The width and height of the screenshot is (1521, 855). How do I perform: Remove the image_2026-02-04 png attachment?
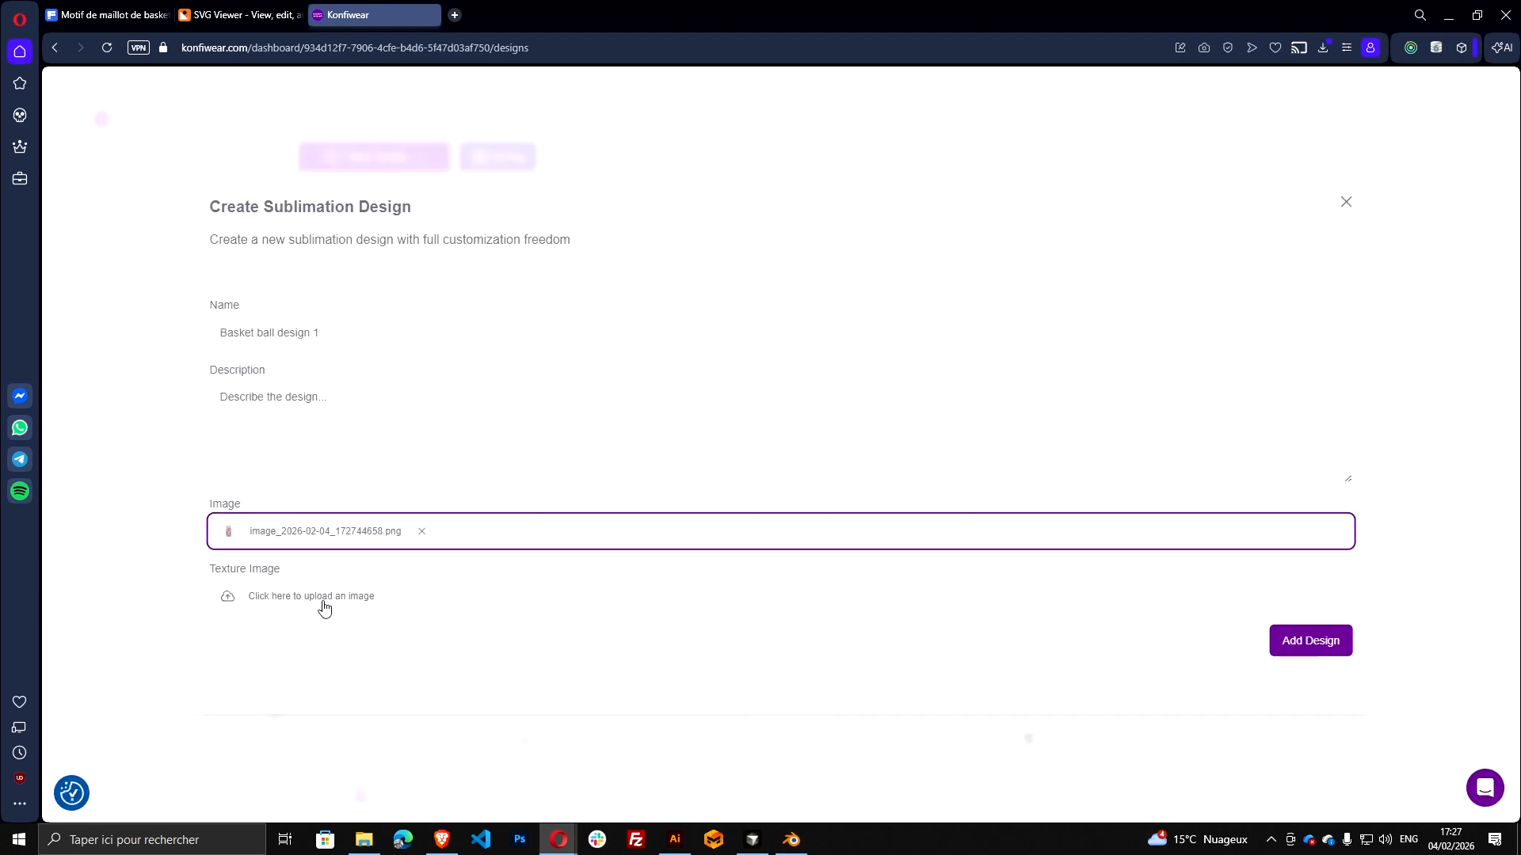(x=421, y=531)
